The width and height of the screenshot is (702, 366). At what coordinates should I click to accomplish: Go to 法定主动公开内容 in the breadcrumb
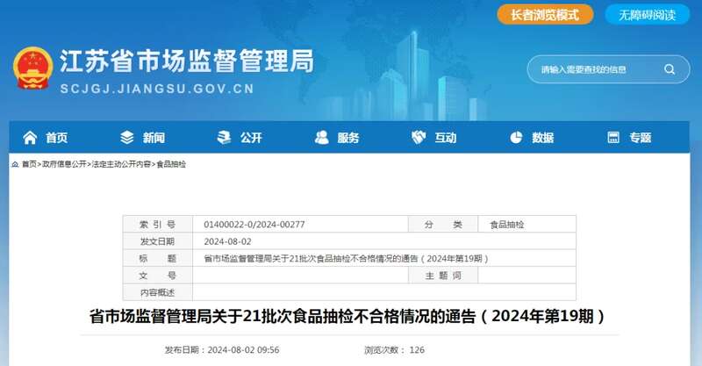pyautogui.click(x=121, y=164)
